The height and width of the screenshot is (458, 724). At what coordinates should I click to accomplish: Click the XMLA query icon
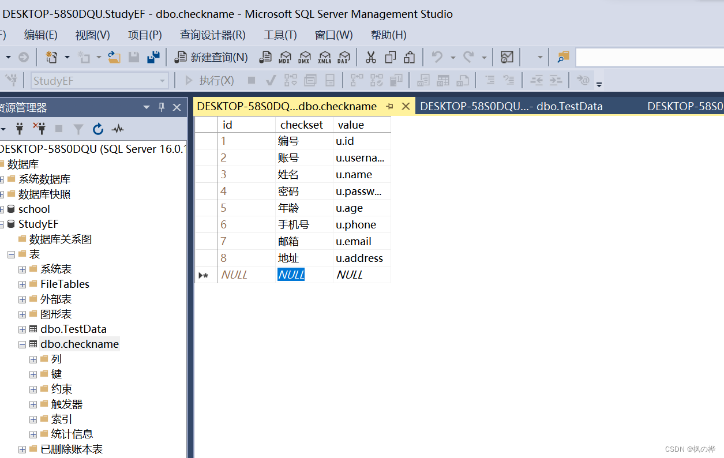point(324,57)
